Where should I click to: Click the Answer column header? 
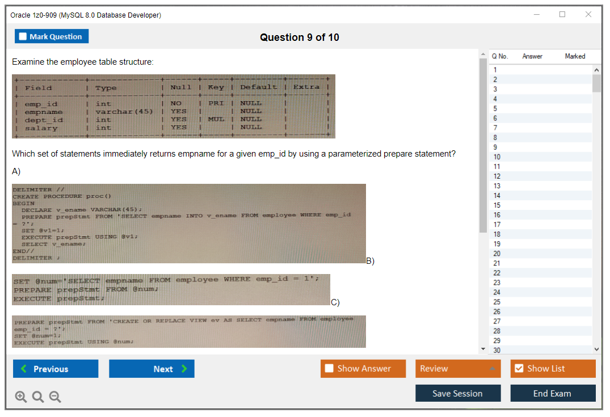(532, 56)
